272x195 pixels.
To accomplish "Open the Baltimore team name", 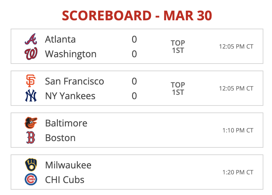I will (x=66, y=123).
